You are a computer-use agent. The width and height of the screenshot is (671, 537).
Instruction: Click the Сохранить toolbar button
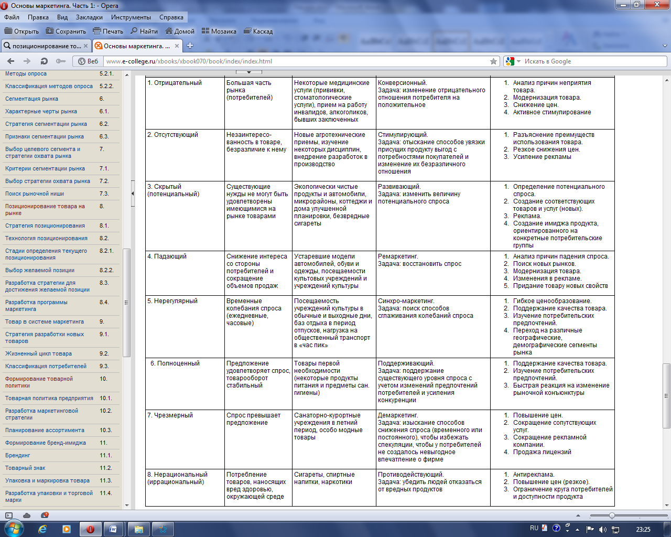66,31
